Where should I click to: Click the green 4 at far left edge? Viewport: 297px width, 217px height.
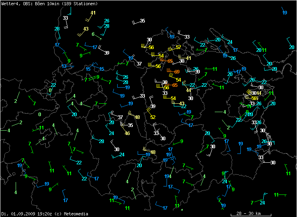point(8,131)
